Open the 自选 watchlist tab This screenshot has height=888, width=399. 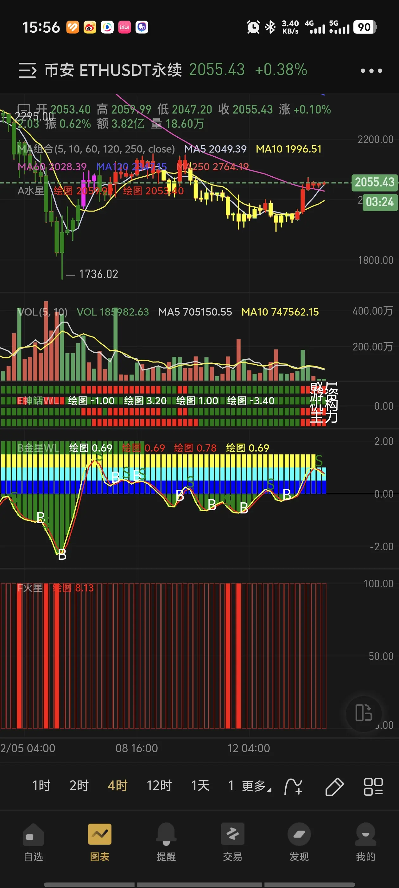[33, 842]
